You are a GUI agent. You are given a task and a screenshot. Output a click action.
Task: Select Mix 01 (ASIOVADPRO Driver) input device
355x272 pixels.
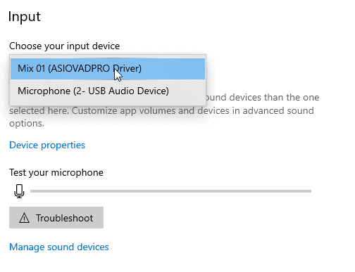click(x=108, y=69)
